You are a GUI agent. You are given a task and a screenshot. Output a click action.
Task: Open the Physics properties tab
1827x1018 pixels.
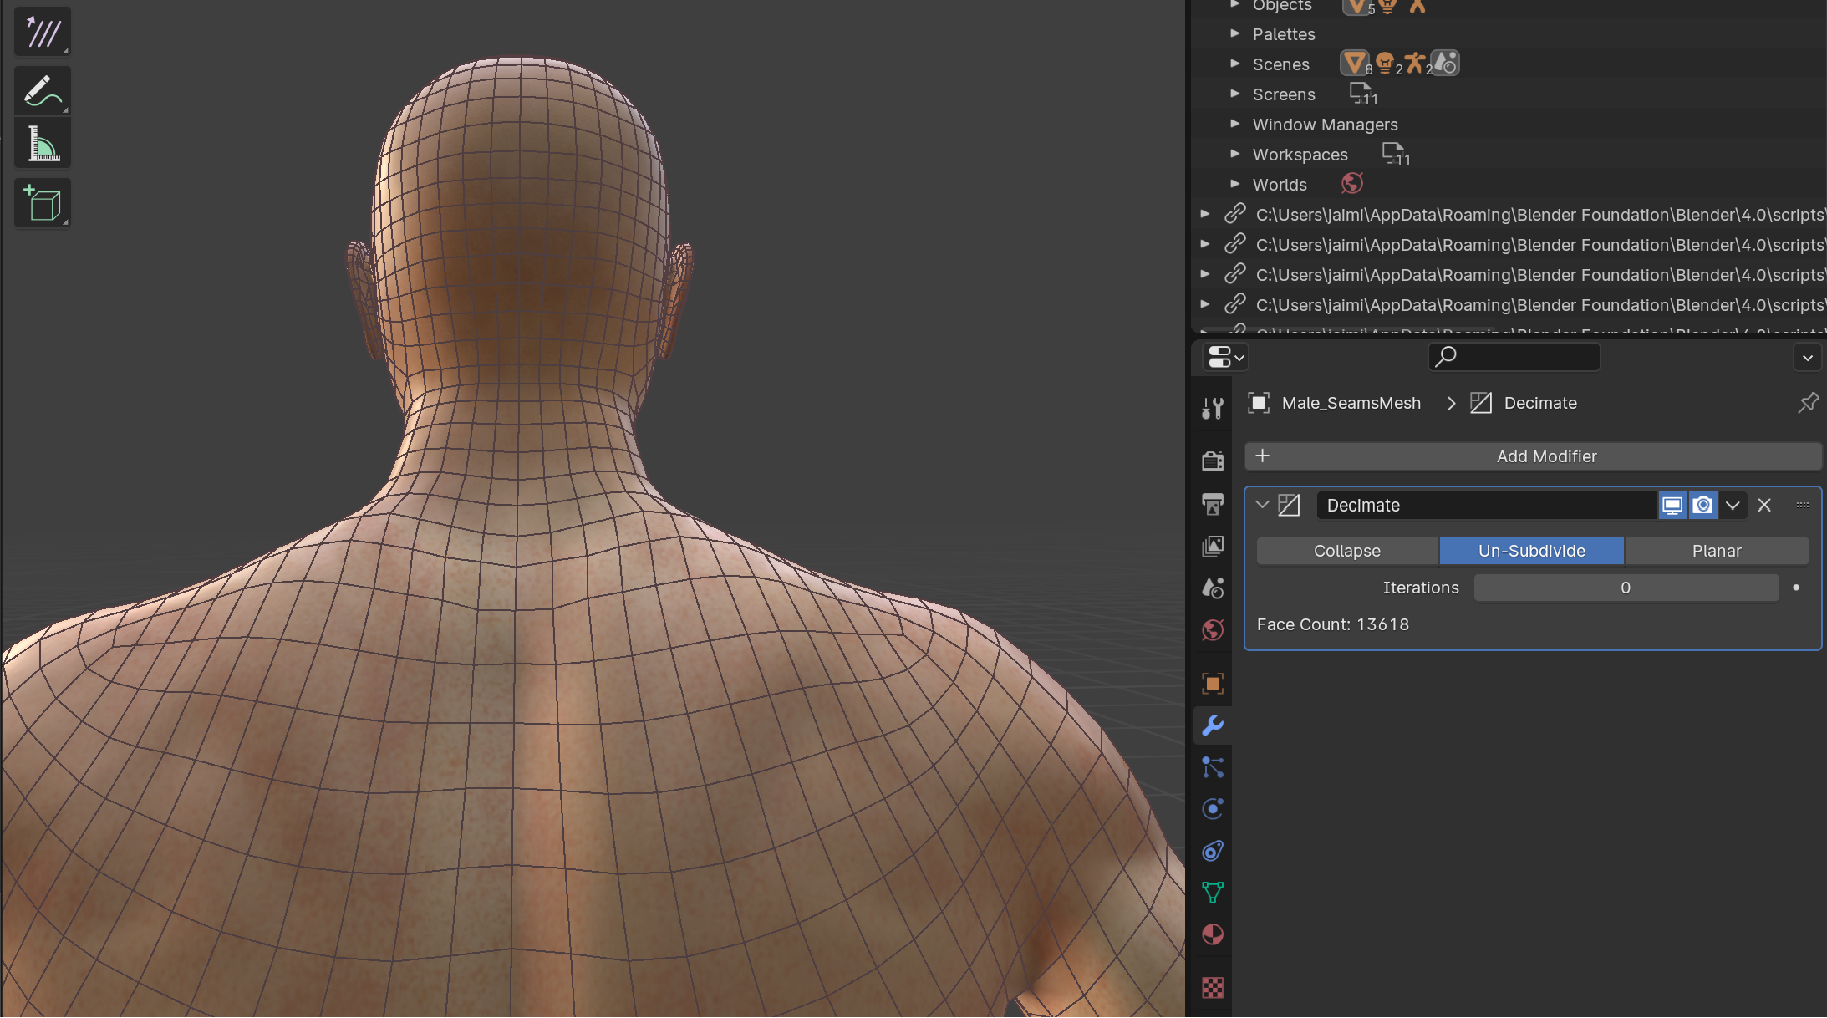[x=1213, y=809]
